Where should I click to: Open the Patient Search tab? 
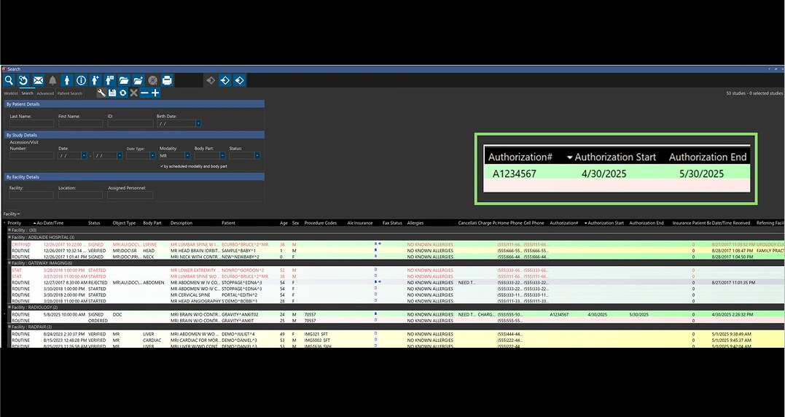pyautogui.click(x=69, y=93)
